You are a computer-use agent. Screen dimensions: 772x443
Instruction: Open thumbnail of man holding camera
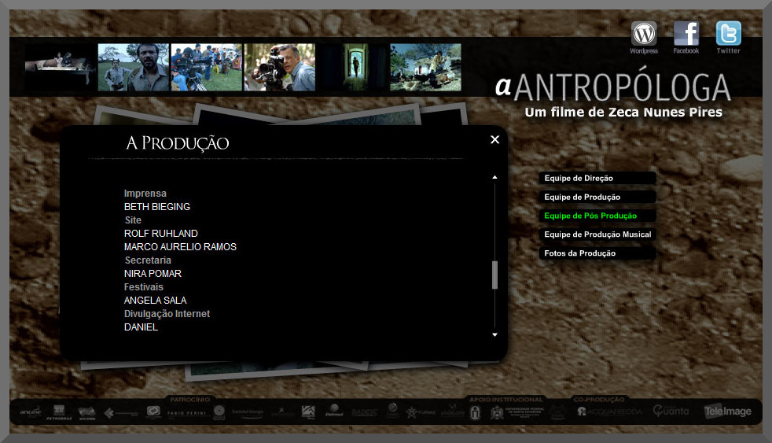(280, 68)
